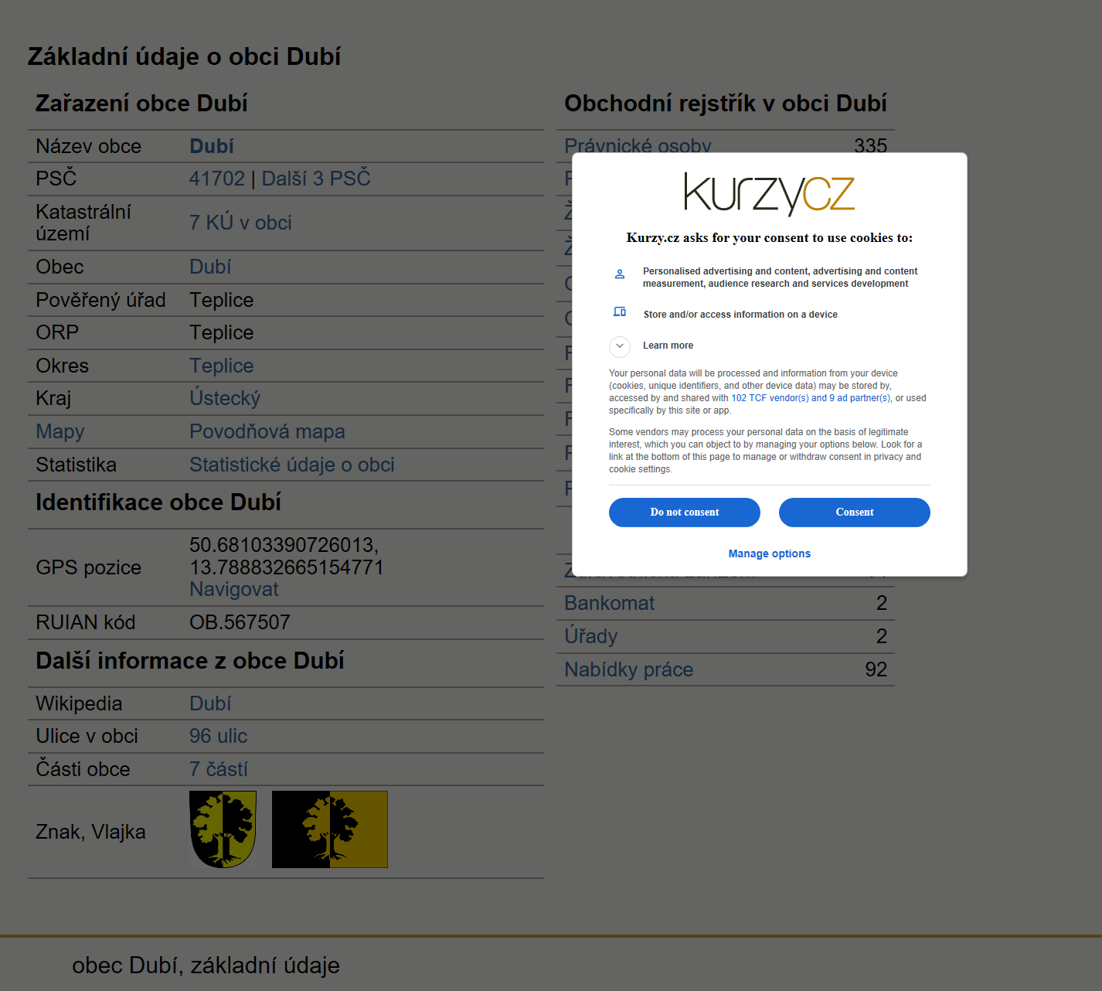Open the Dubí link in Obec row
This screenshot has height=991, width=1102.
[x=210, y=267]
